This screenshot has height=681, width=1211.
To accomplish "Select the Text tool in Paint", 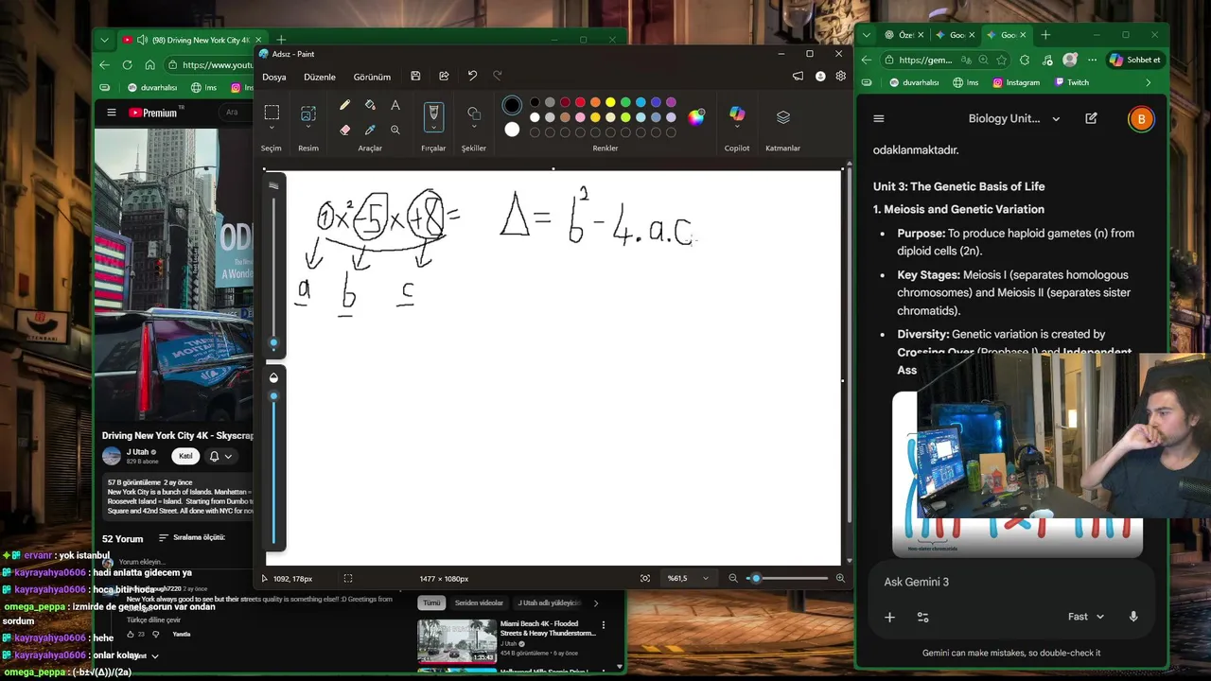I will (x=395, y=105).
